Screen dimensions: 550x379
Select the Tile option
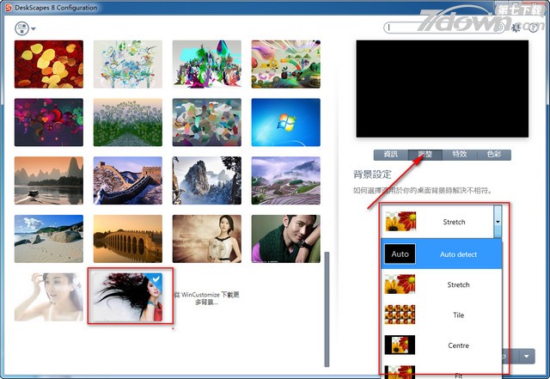pyautogui.click(x=442, y=315)
